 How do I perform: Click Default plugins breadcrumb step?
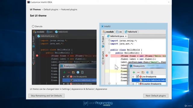point(51,9)
